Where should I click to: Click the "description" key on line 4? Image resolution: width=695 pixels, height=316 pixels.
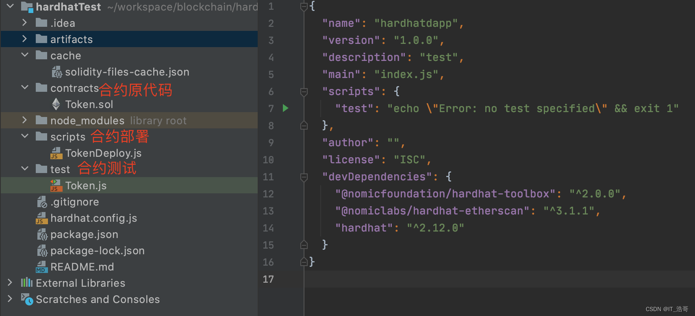tap(364, 57)
